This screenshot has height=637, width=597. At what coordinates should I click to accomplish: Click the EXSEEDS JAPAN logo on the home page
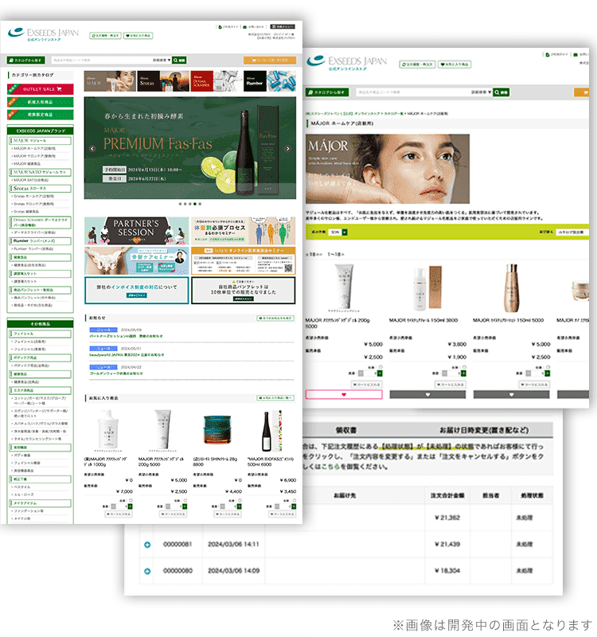(43, 33)
